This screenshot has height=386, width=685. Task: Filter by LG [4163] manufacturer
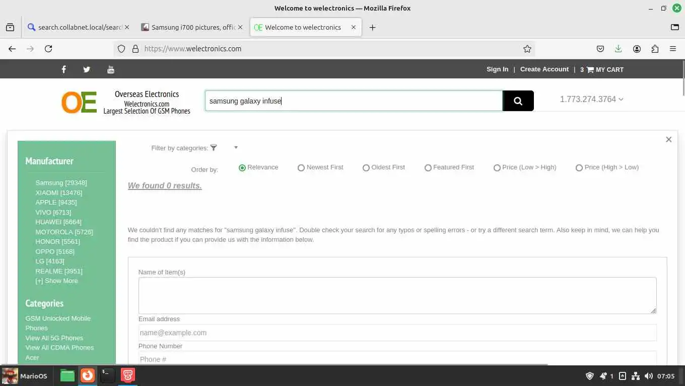[50, 261]
